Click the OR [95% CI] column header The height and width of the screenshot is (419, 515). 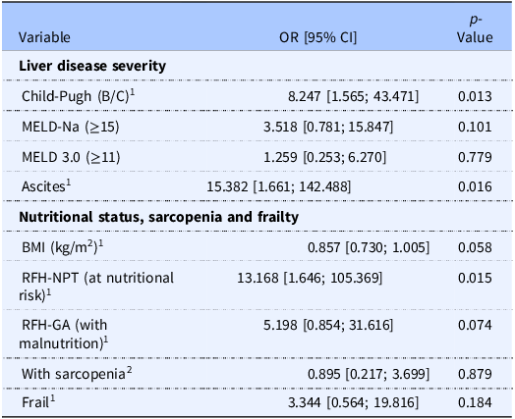pyautogui.click(x=317, y=37)
